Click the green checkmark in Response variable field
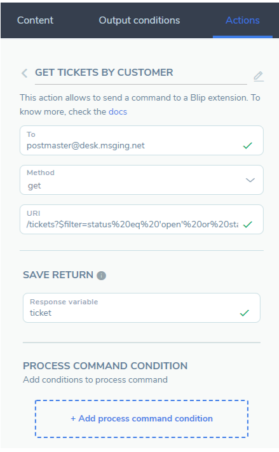The image size is (279, 452). point(244,313)
